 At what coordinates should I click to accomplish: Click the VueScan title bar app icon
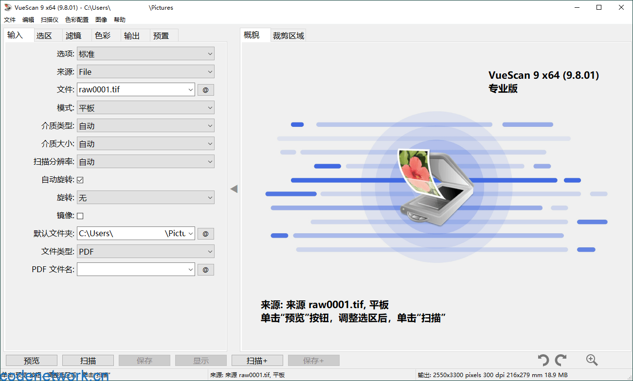[x=8, y=7]
